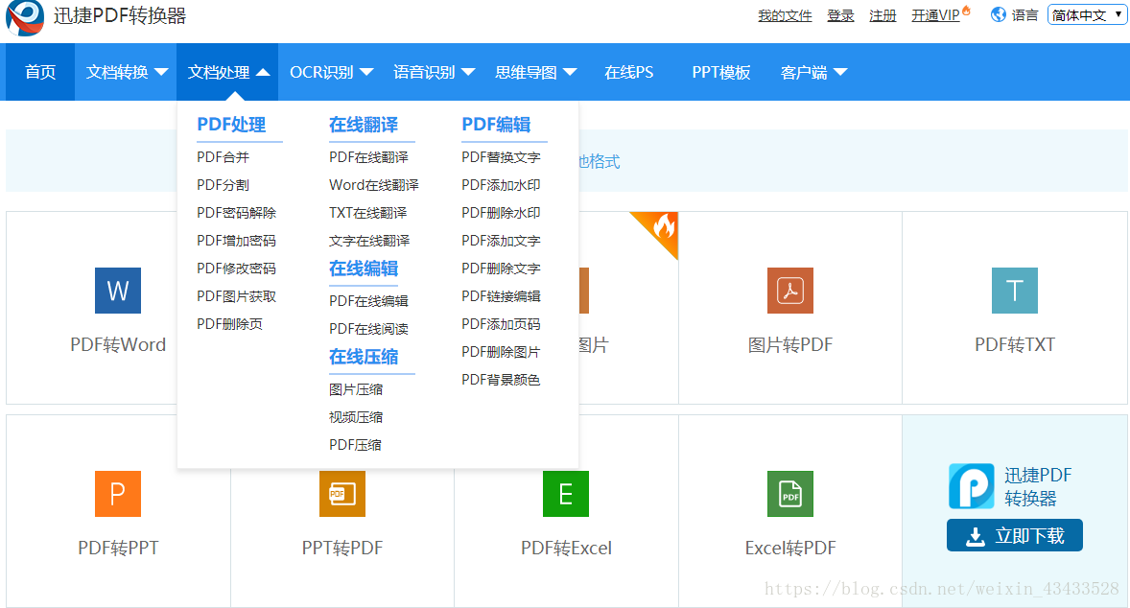
Task: Select PDF密码解除 menu entry
Action: 236,213
